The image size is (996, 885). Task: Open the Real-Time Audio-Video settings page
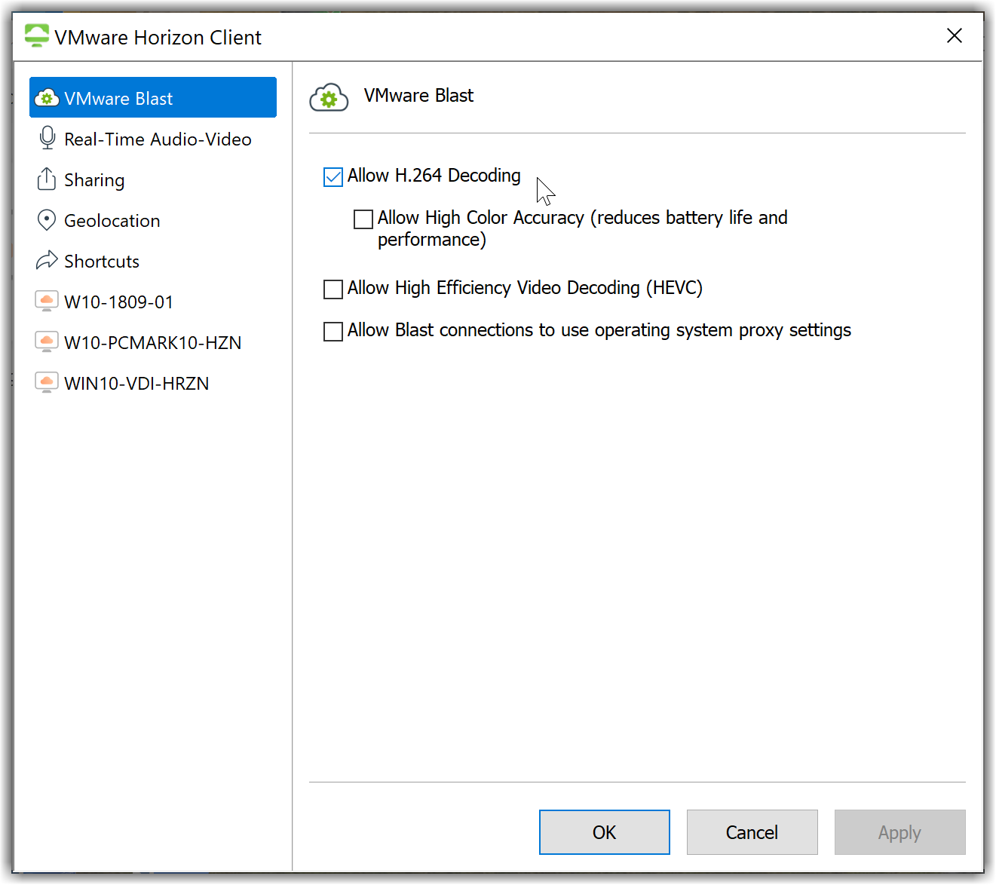[x=158, y=139]
